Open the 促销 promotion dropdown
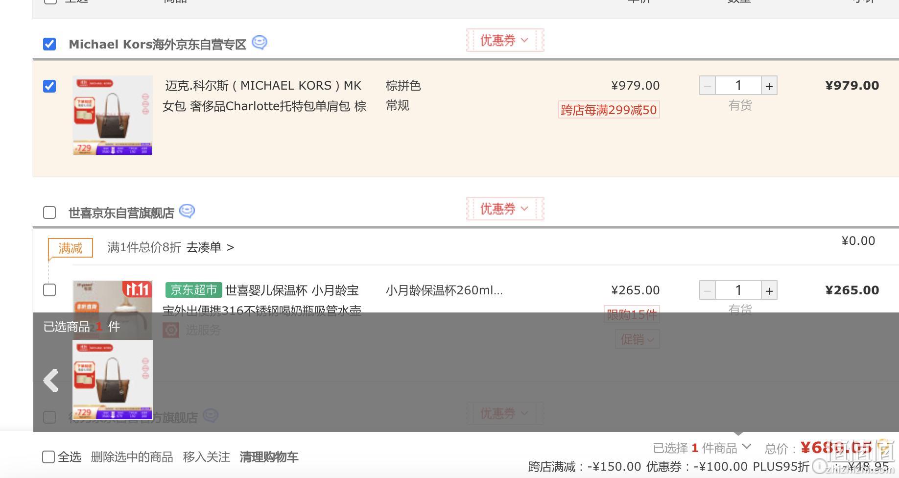The height and width of the screenshot is (478, 899). tap(637, 339)
